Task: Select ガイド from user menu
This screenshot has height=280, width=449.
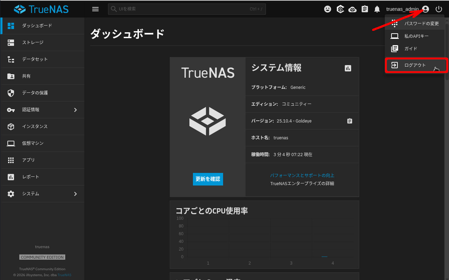Action: (x=415, y=49)
